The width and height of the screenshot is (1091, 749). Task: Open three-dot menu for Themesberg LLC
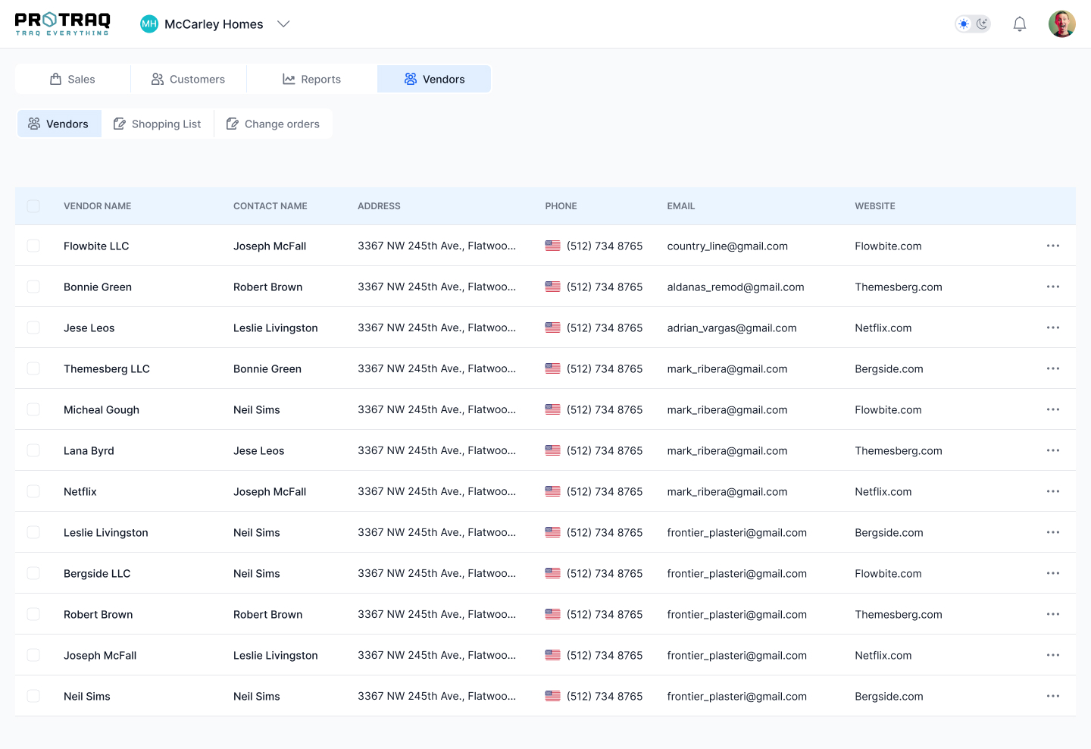pos(1052,368)
